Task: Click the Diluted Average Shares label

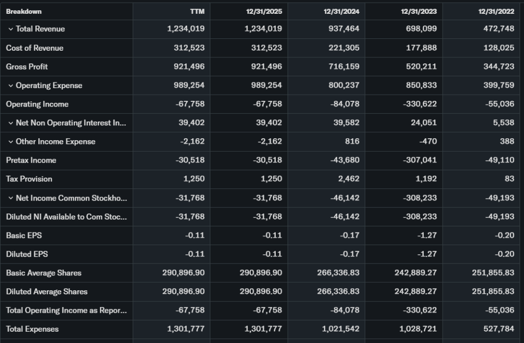Action: tap(47, 292)
